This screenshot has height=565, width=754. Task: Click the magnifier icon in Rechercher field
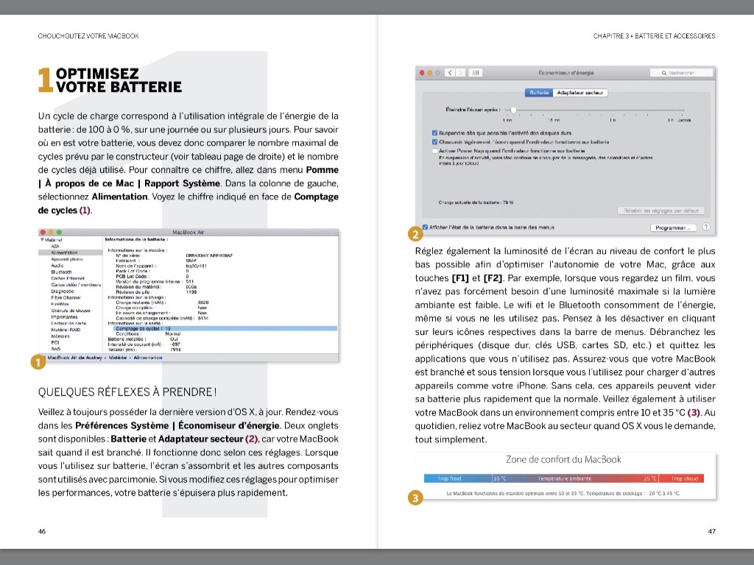(664, 73)
